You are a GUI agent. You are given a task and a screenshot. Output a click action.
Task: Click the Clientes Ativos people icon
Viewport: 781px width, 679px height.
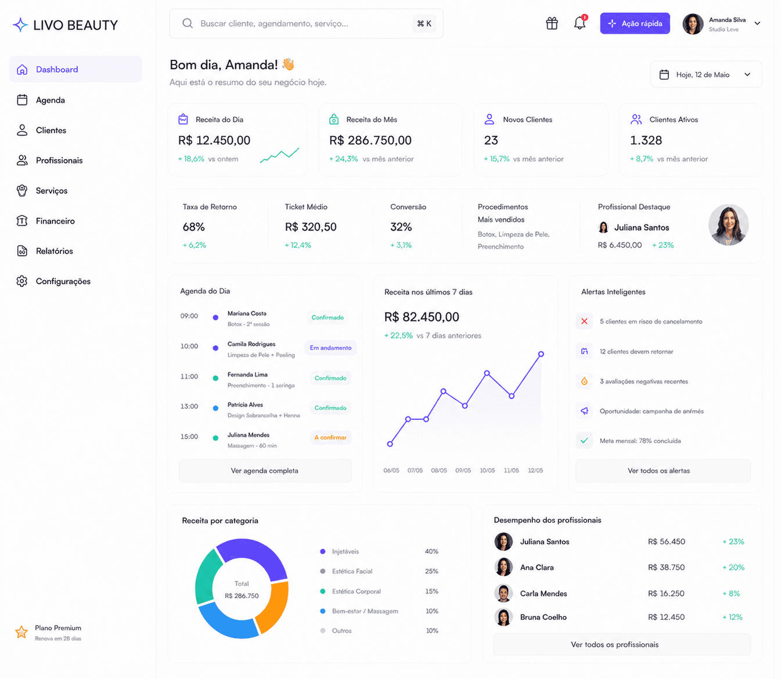(x=636, y=119)
